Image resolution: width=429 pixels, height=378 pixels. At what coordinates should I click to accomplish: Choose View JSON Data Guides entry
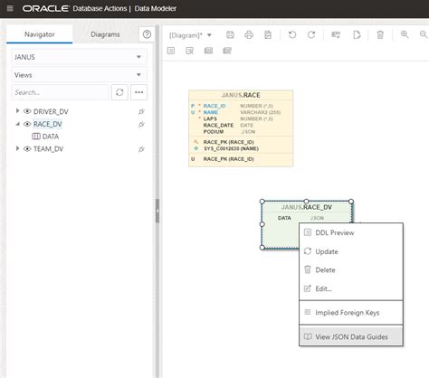click(351, 336)
